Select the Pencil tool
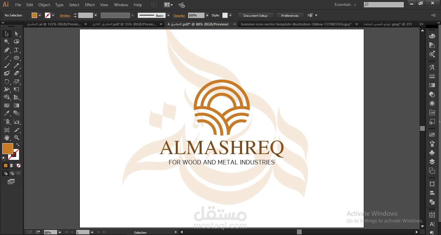Screen dimensions: 441x235 16,66
